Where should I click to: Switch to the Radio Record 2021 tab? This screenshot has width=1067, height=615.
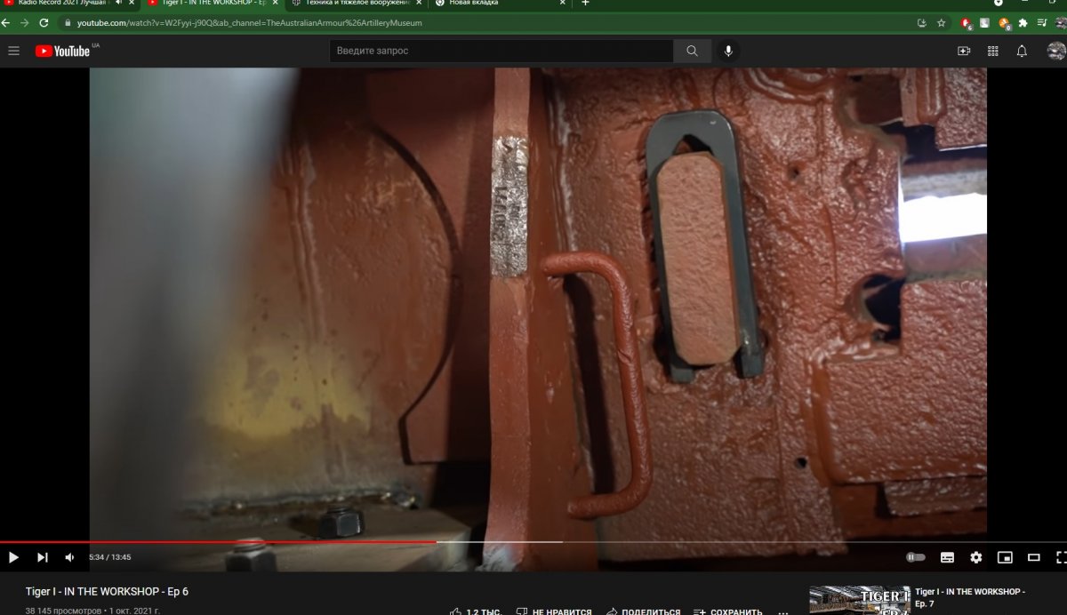(62, 3)
